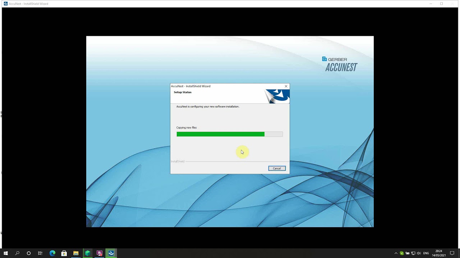Change ENG input language indicator
This screenshot has height=258, width=460.
[426, 253]
